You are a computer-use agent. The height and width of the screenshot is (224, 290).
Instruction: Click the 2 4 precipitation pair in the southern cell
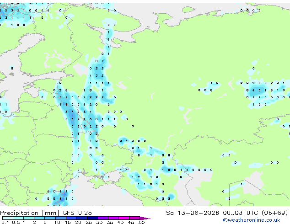(x=124, y=141)
